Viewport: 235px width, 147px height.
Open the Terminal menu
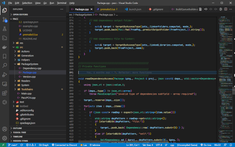click(62, 3)
